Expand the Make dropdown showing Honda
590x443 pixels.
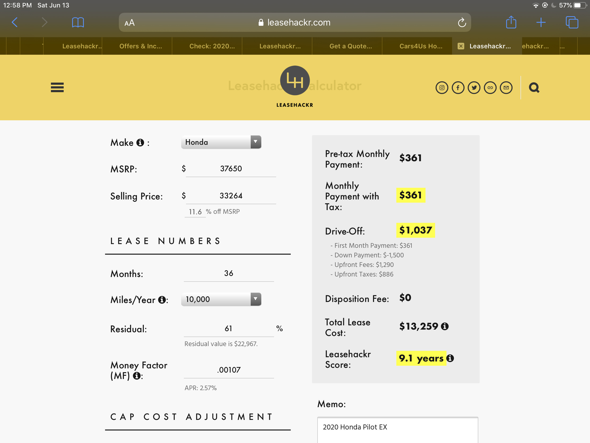[221, 142]
